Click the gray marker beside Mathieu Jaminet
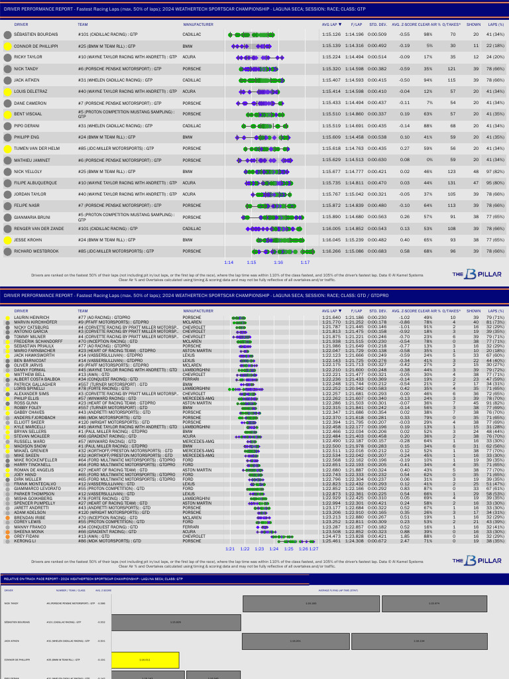Image resolution: width=509 pixels, height=679 pixels. click(7, 160)
